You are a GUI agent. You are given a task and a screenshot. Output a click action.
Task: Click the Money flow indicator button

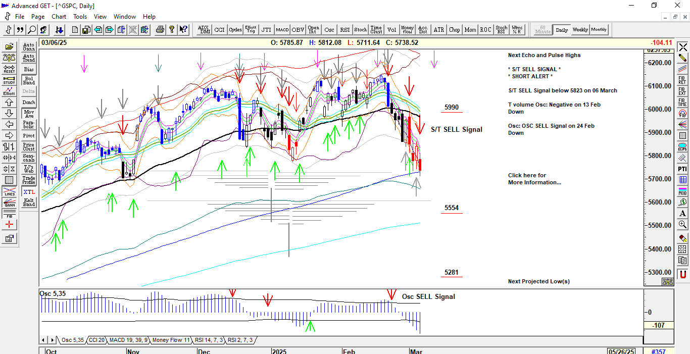407,30
